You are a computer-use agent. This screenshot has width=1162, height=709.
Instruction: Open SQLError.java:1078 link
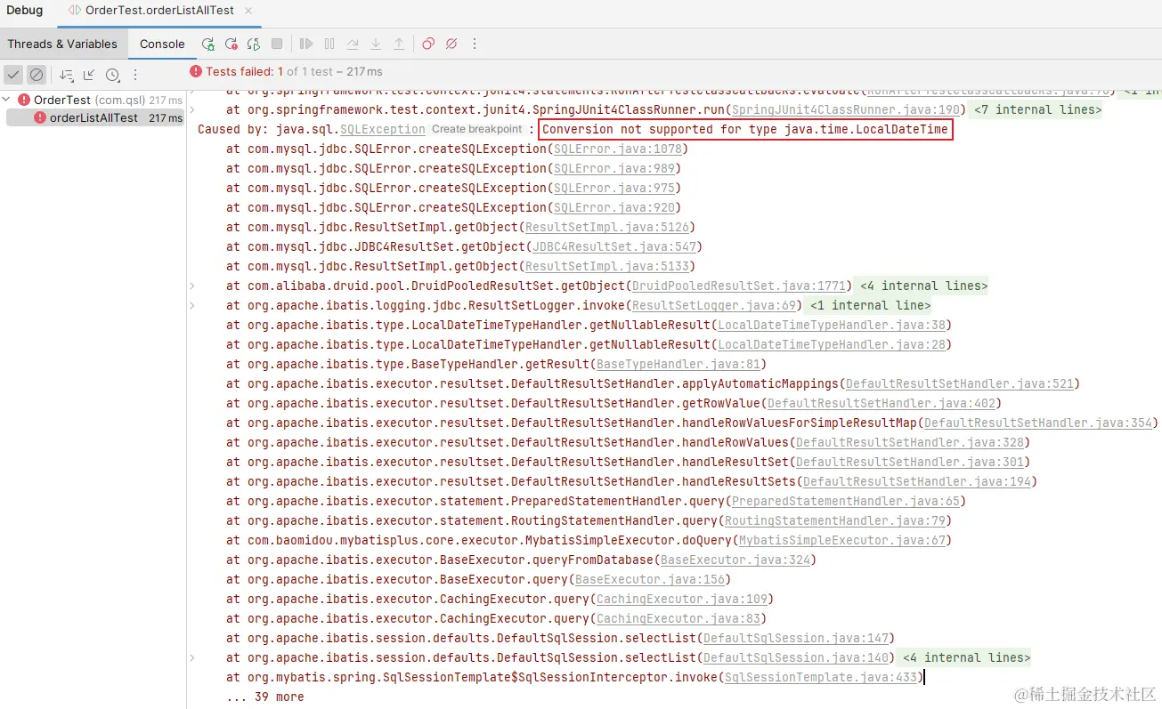[x=617, y=149]
